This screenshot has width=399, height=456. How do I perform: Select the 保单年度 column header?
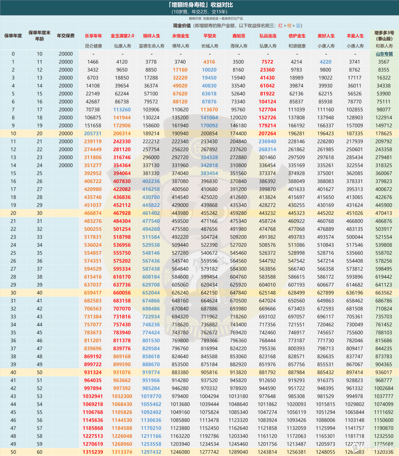coord(13,36)
